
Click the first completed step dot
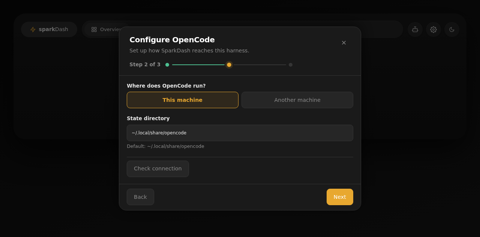[x=167, y=65]
